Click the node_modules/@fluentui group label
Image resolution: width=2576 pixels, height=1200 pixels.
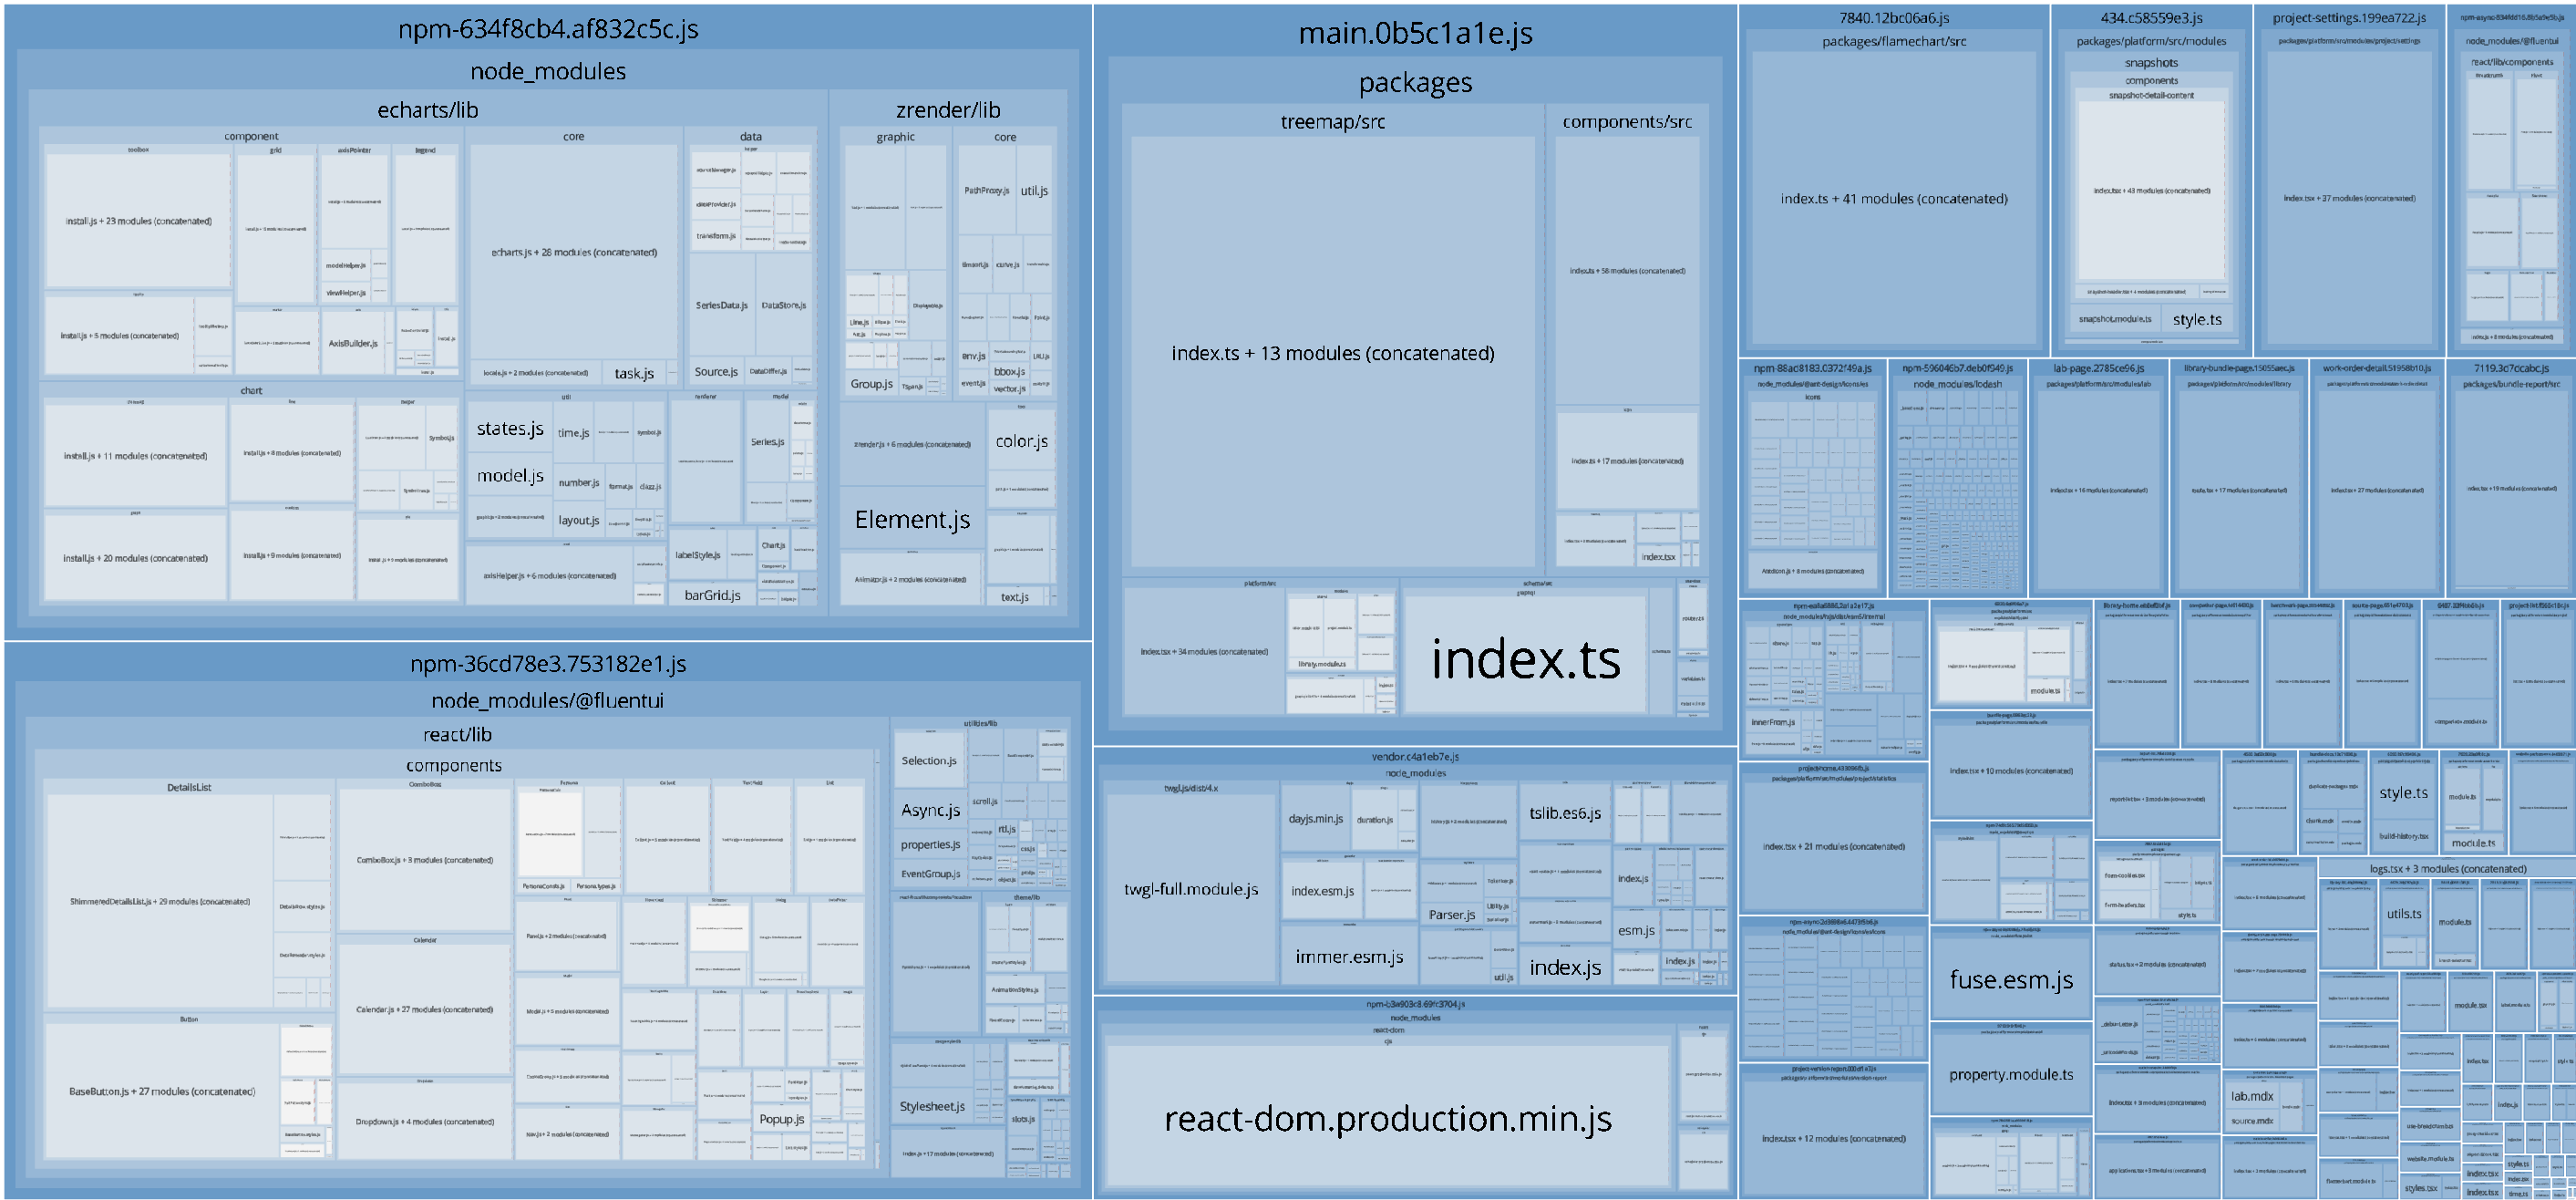[548, 700]
